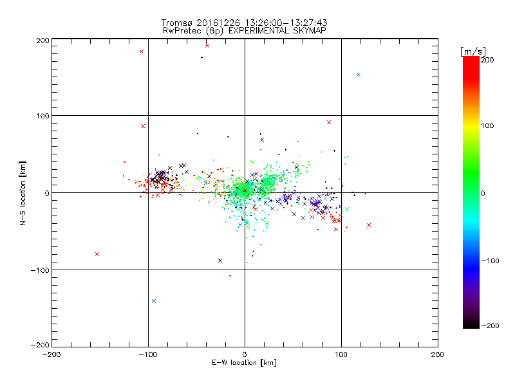Select the blue X marker near bottom left
The image size is (515, 386).
[154, 301]
